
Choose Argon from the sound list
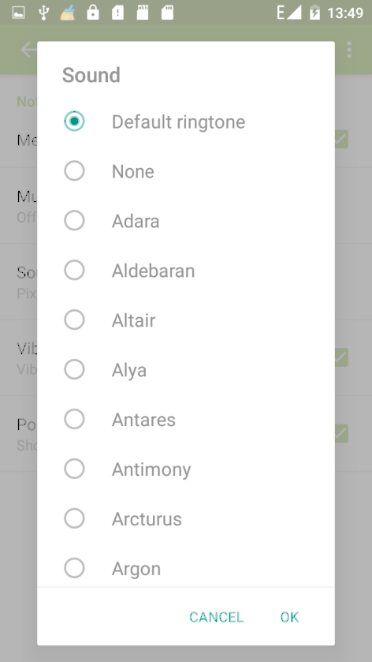point(74,568)
